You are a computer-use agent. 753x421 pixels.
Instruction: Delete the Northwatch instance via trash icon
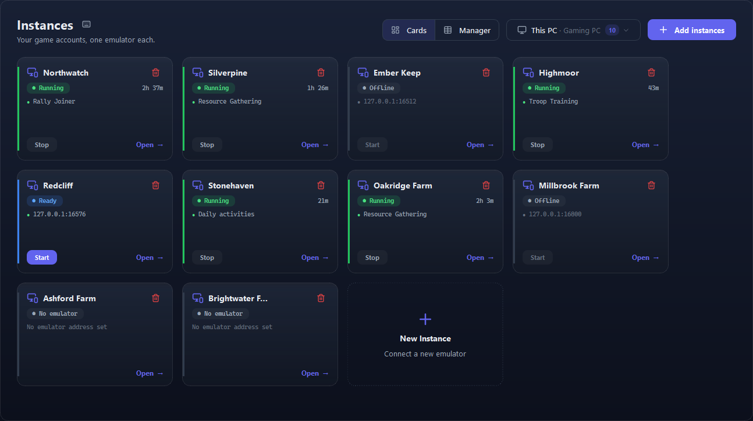[155, 73]
